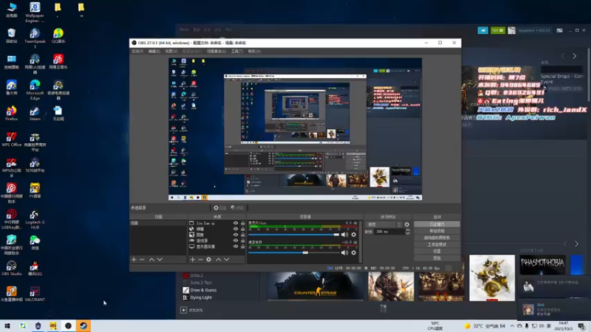Toggle visibility of the 显示器采集 source
The height and width of the screenshot is (332, 591).
point(236,246)
